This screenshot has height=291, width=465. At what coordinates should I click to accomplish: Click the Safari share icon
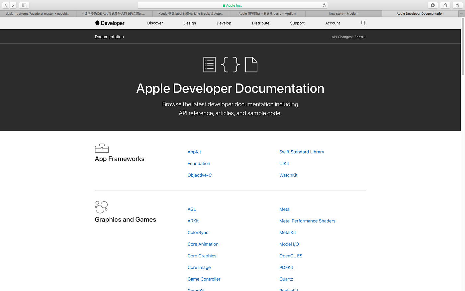click(x=445, y=5)
